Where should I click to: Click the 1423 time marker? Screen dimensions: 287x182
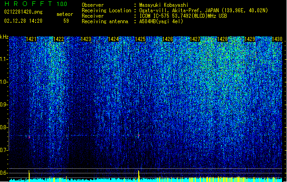[86, 39]
